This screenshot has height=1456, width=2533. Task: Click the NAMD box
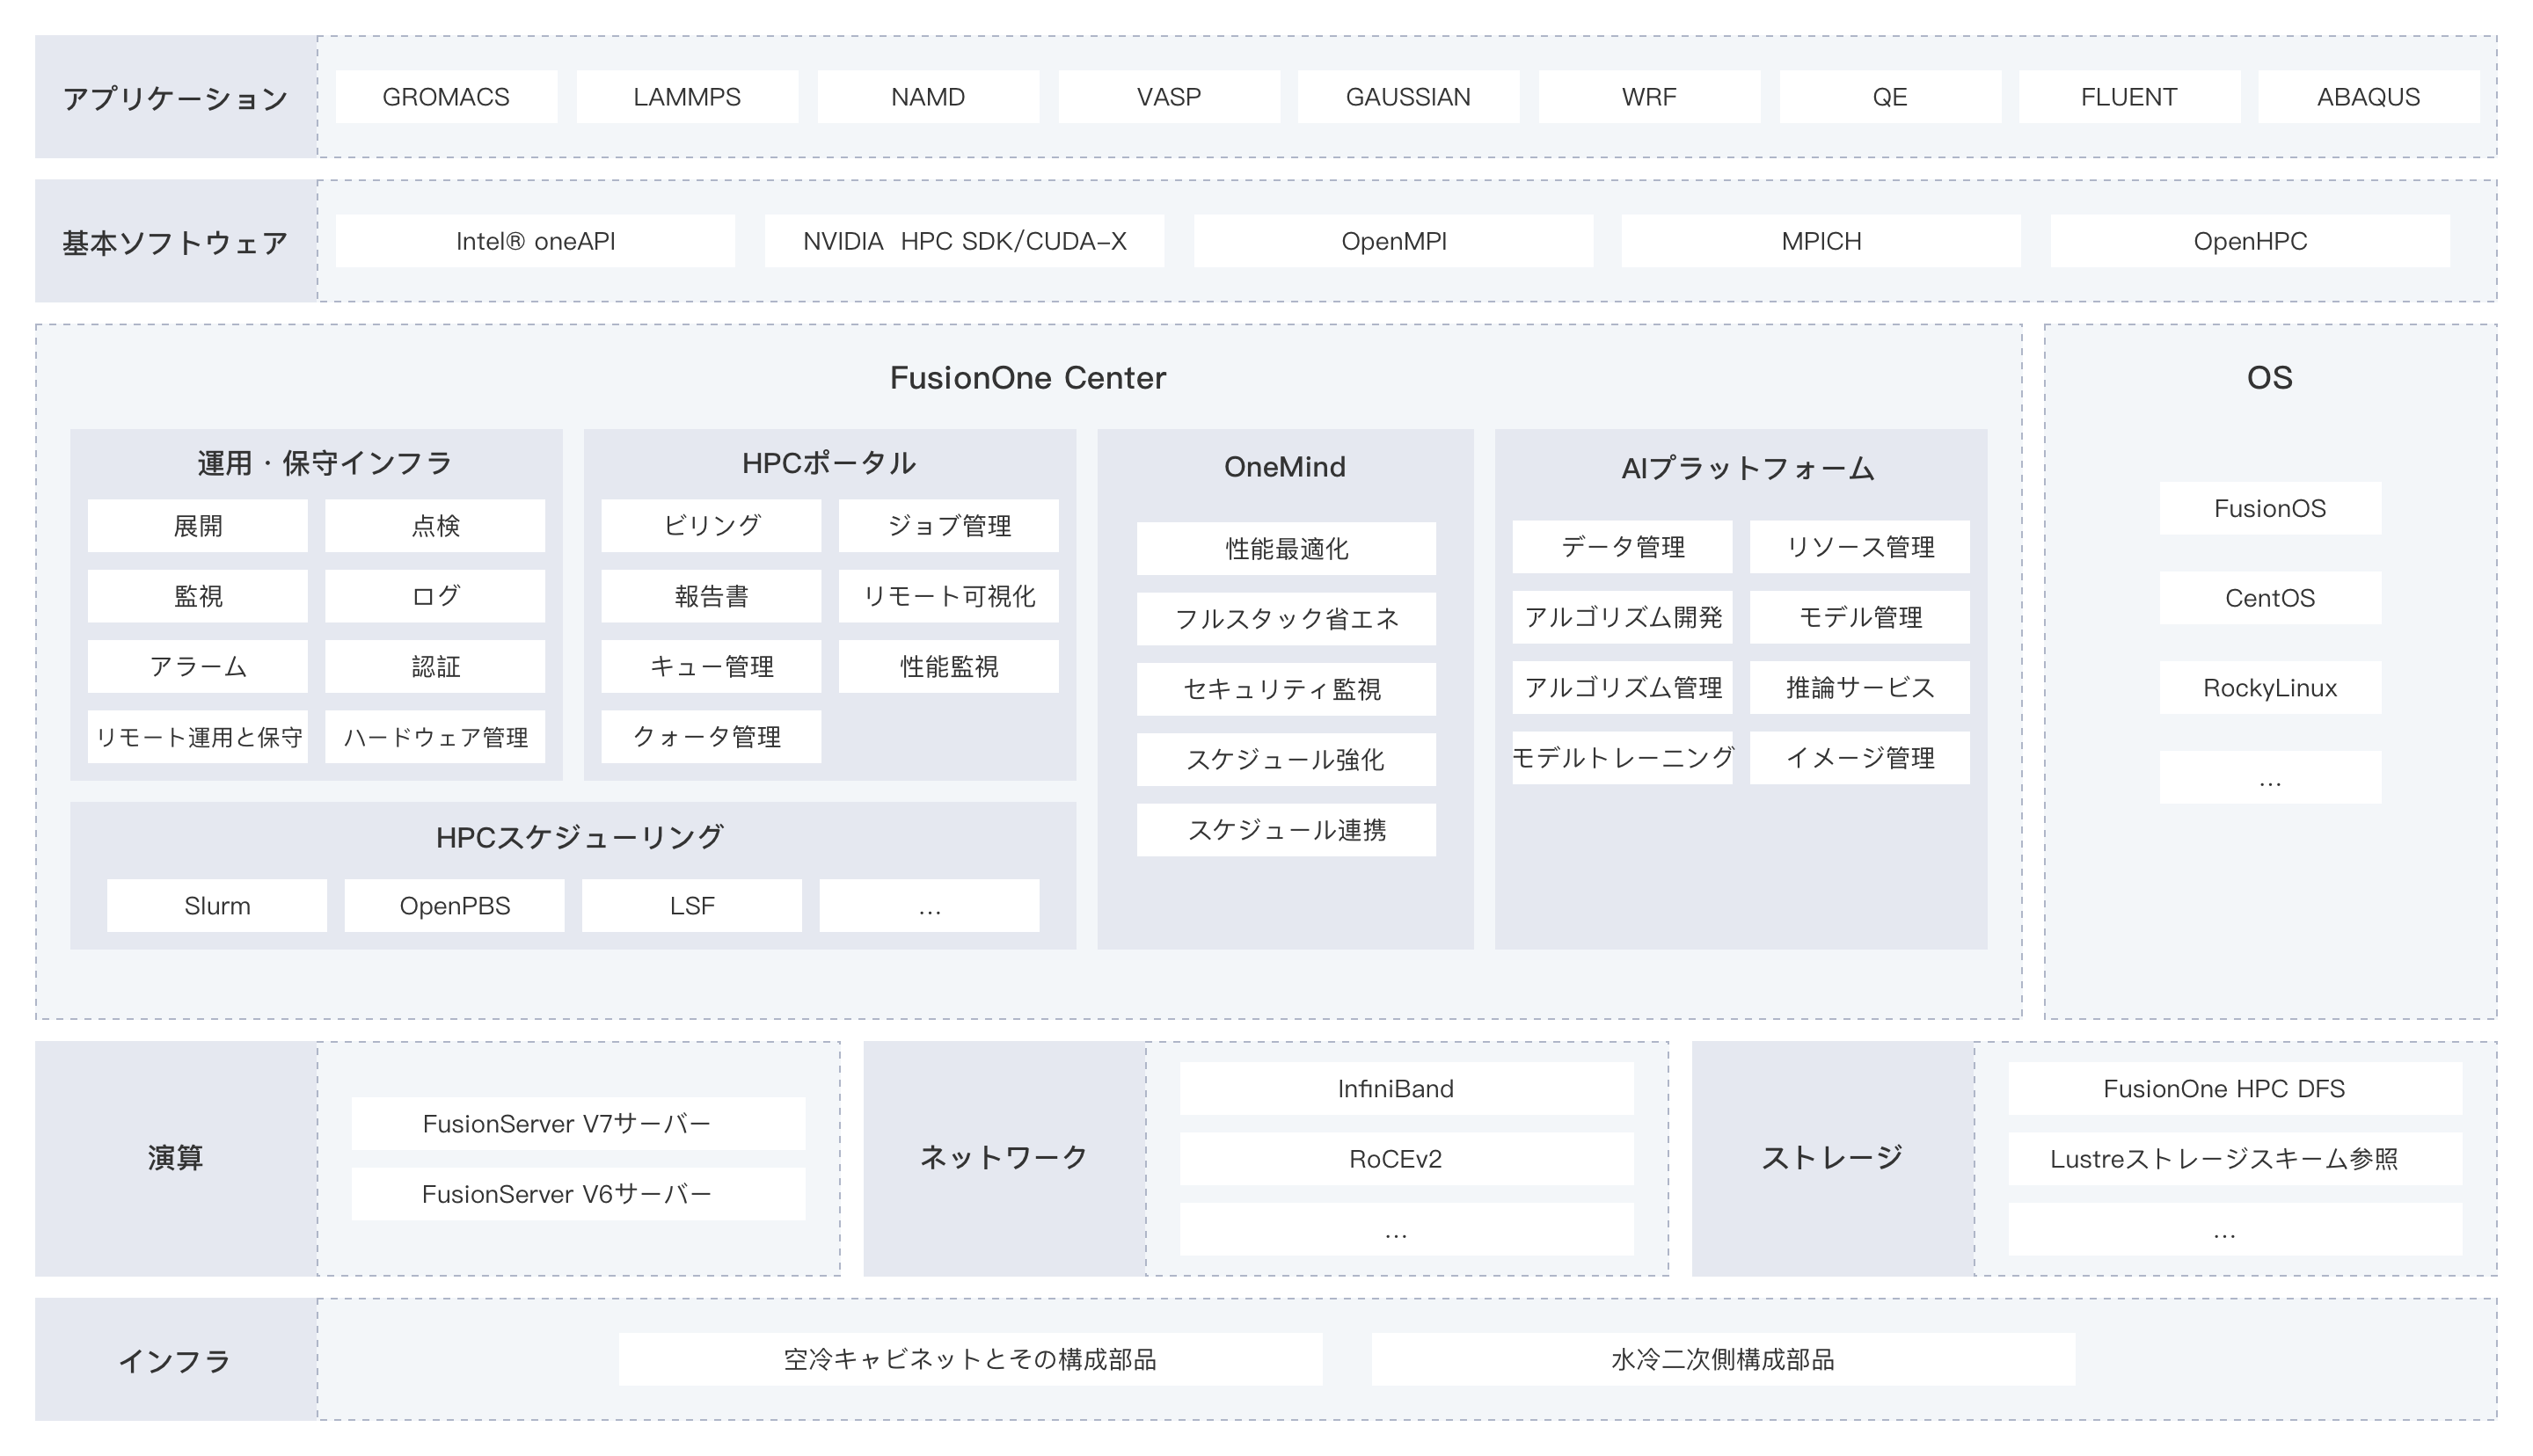tap(928, 97)
